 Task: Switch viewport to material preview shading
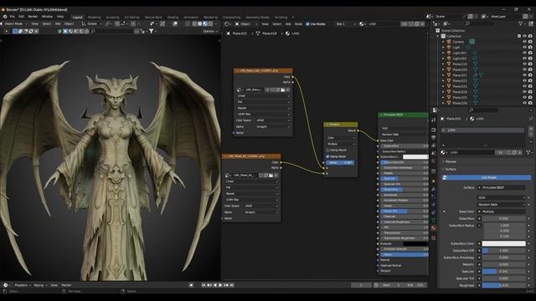(205, 24)
